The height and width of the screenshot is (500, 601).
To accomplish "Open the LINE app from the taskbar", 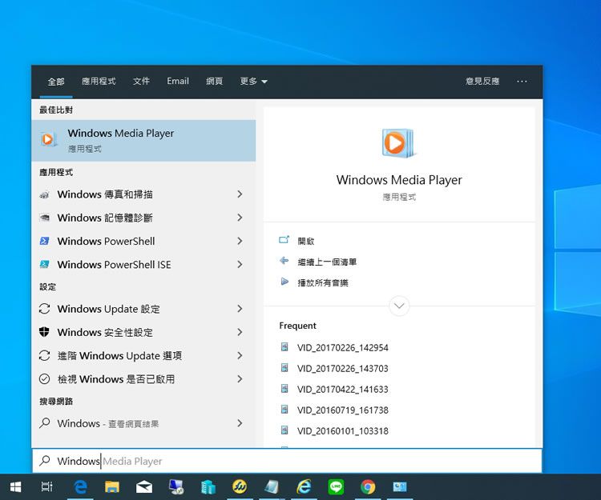I will pos(336,486).
